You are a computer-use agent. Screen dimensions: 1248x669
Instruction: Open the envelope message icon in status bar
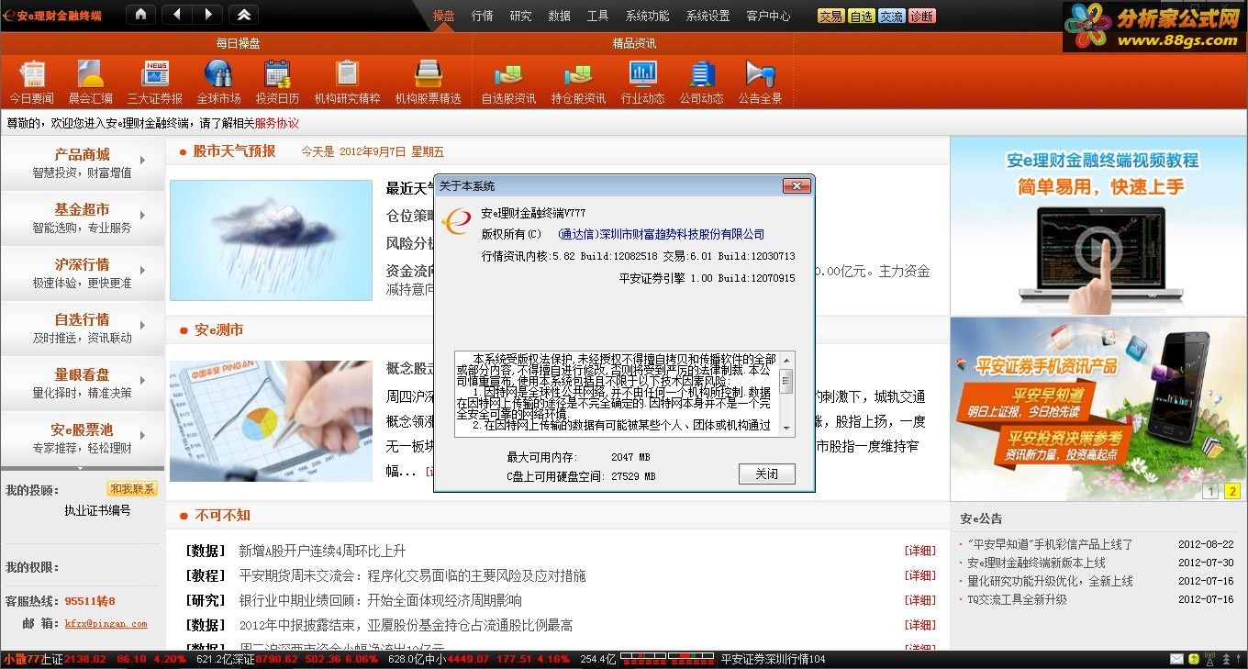pyautogui.click(x=1177, y=659)
